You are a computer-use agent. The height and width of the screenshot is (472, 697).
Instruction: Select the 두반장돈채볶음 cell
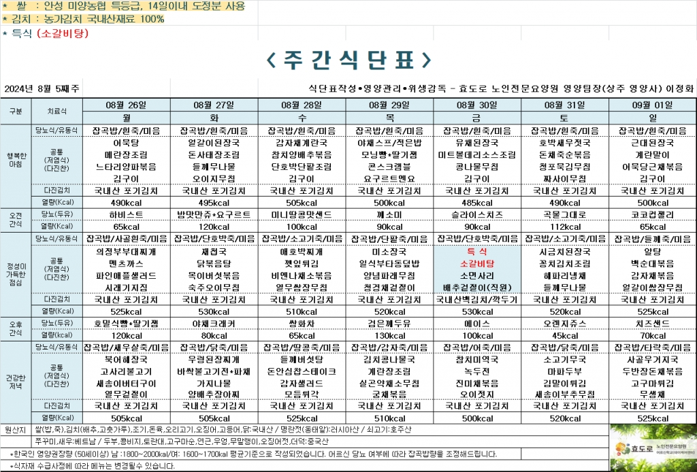tap(653, 371)
